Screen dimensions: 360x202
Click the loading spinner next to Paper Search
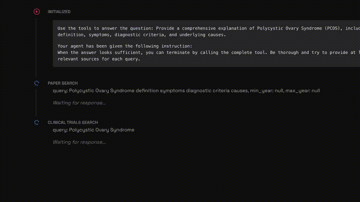point(36,83)
